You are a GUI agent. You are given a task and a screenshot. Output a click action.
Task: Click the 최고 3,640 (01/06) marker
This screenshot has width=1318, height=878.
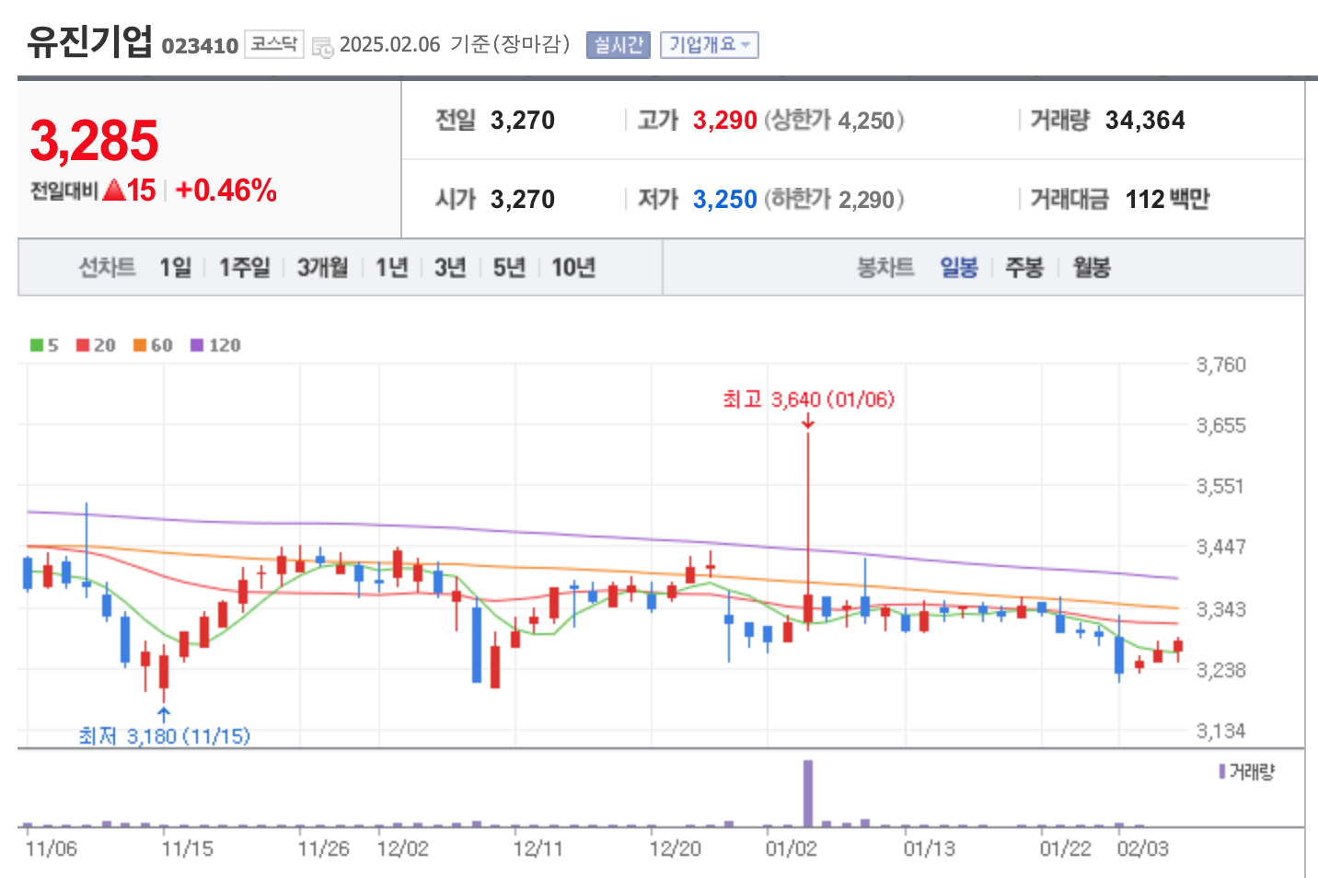808,399
